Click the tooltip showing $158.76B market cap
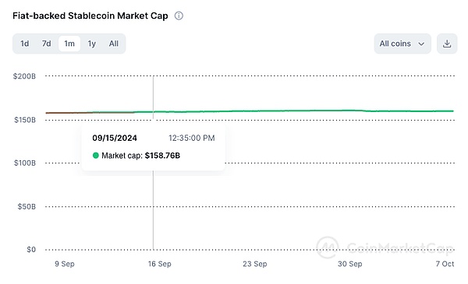468x284 pixels. 153,147
